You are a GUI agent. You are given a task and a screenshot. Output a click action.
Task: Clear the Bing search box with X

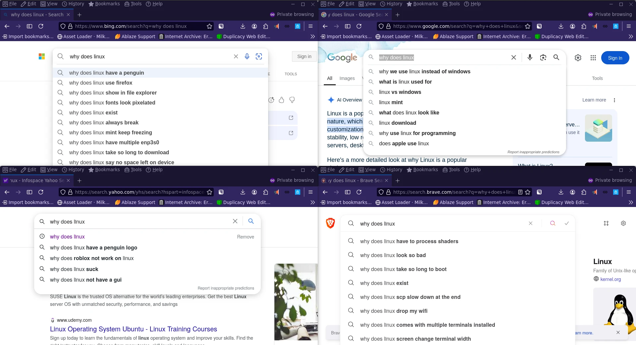tap(236, 56)
